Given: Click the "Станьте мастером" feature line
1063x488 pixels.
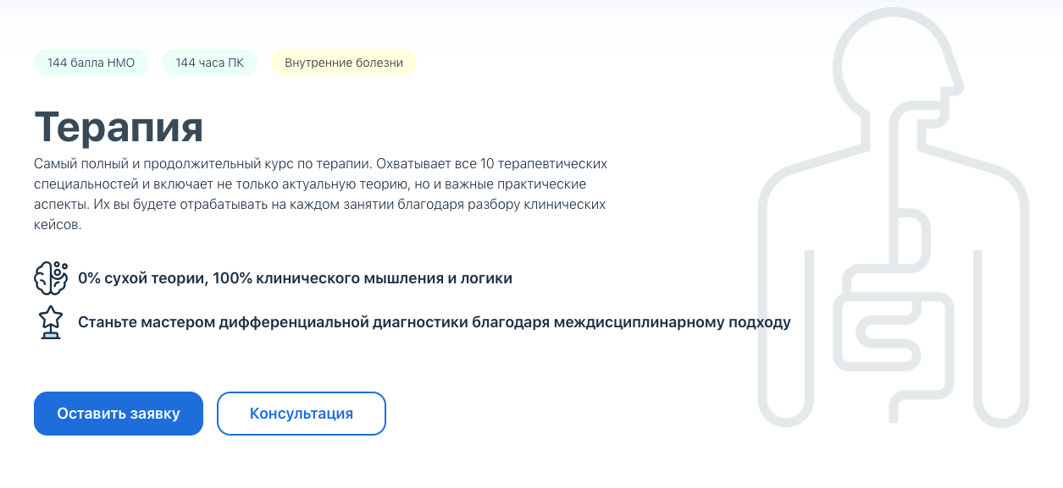Looking at the screenshot, I should 434,322.
